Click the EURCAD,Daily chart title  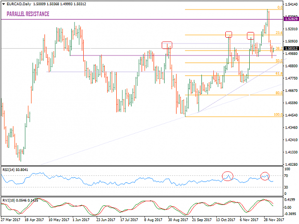(19, 4)
